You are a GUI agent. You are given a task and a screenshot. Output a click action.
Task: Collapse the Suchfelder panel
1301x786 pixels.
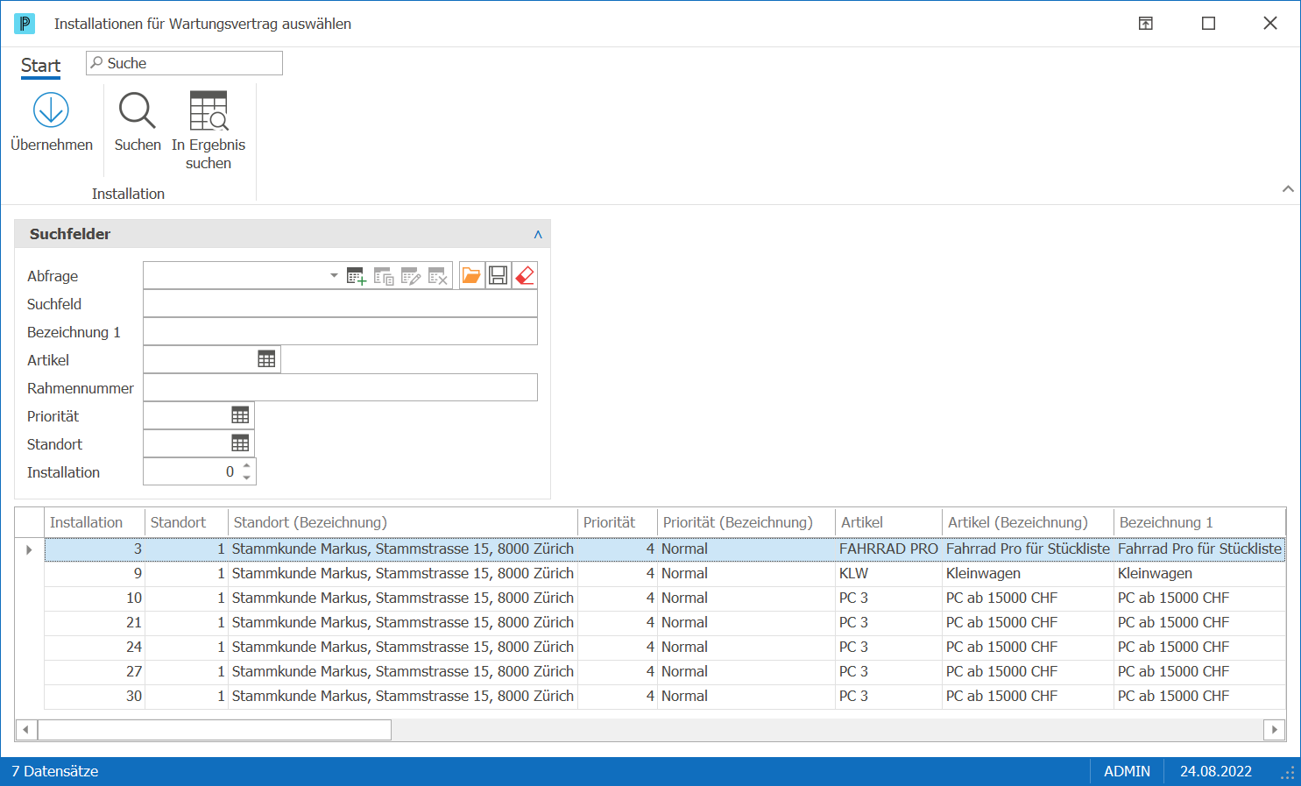pyautogui.click(x=538, y=234)
